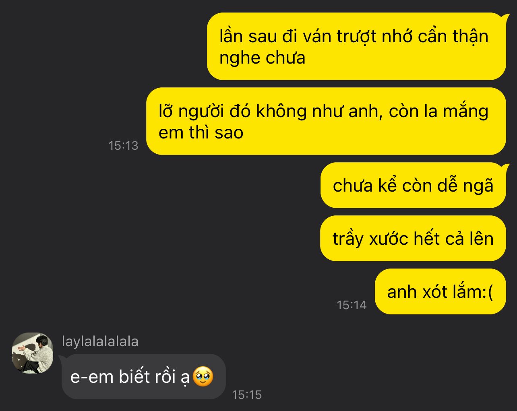Click the 15:13 timestamp
The image size is (517, 411).
(123, 145)
